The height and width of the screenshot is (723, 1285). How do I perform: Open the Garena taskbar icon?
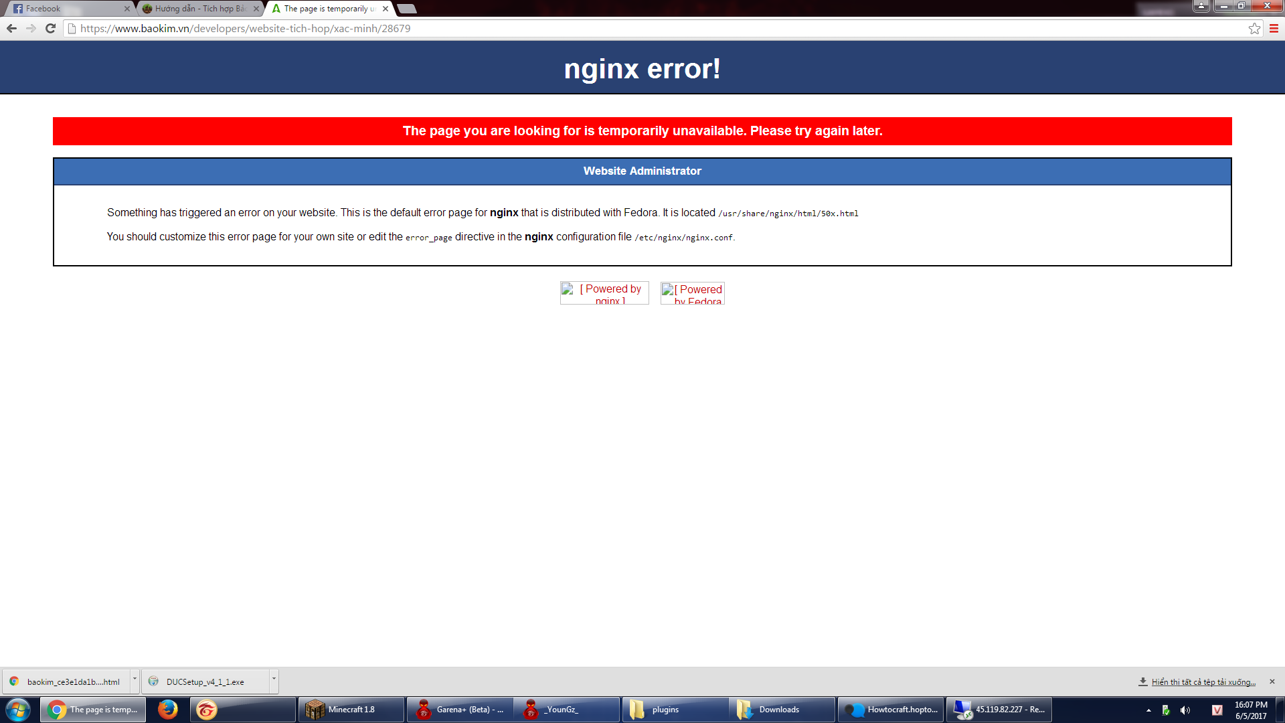(207, 709)
